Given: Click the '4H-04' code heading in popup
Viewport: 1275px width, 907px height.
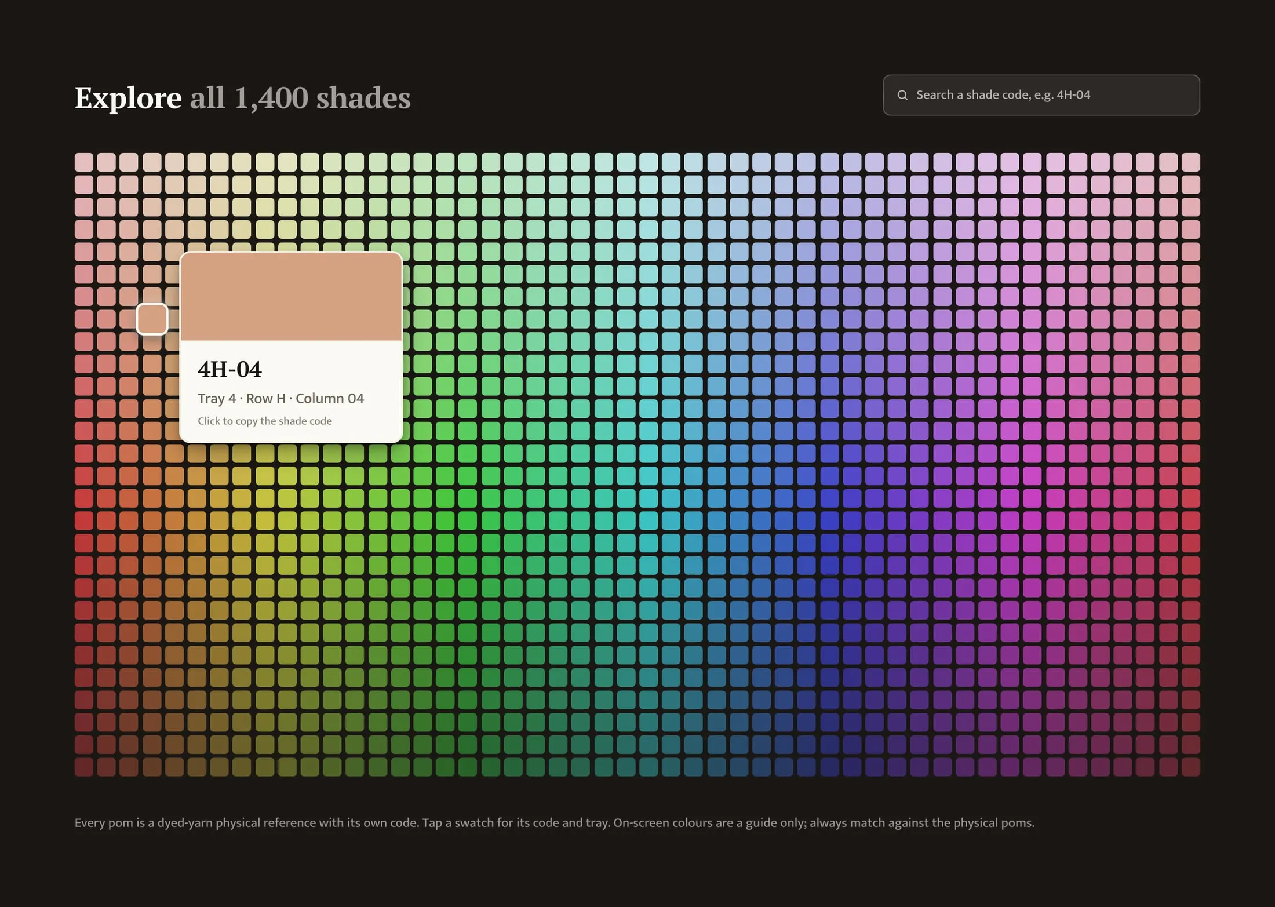Looking at the screenshot, I should click(230, 369).
